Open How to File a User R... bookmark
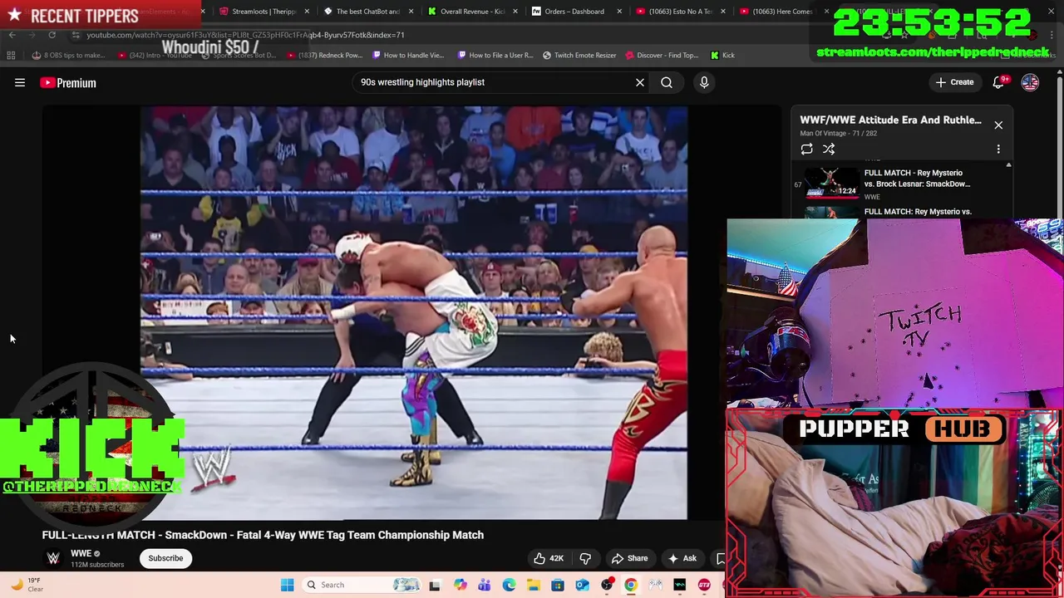 (495, 55)
